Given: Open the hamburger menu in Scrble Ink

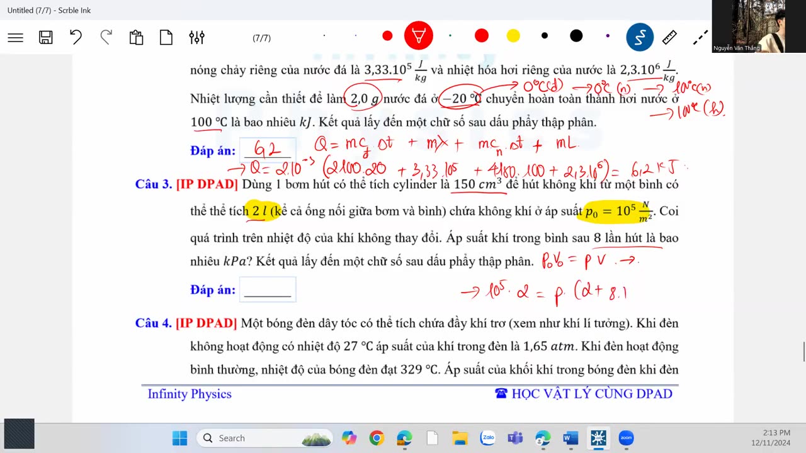Looking at the screenshot, I should 16,38.
